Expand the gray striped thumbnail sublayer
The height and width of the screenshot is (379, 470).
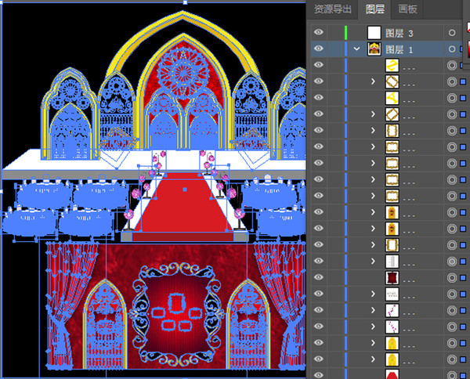[x=373, y=262]
